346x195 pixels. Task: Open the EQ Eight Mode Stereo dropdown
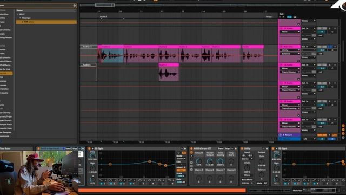click(181, 159)
